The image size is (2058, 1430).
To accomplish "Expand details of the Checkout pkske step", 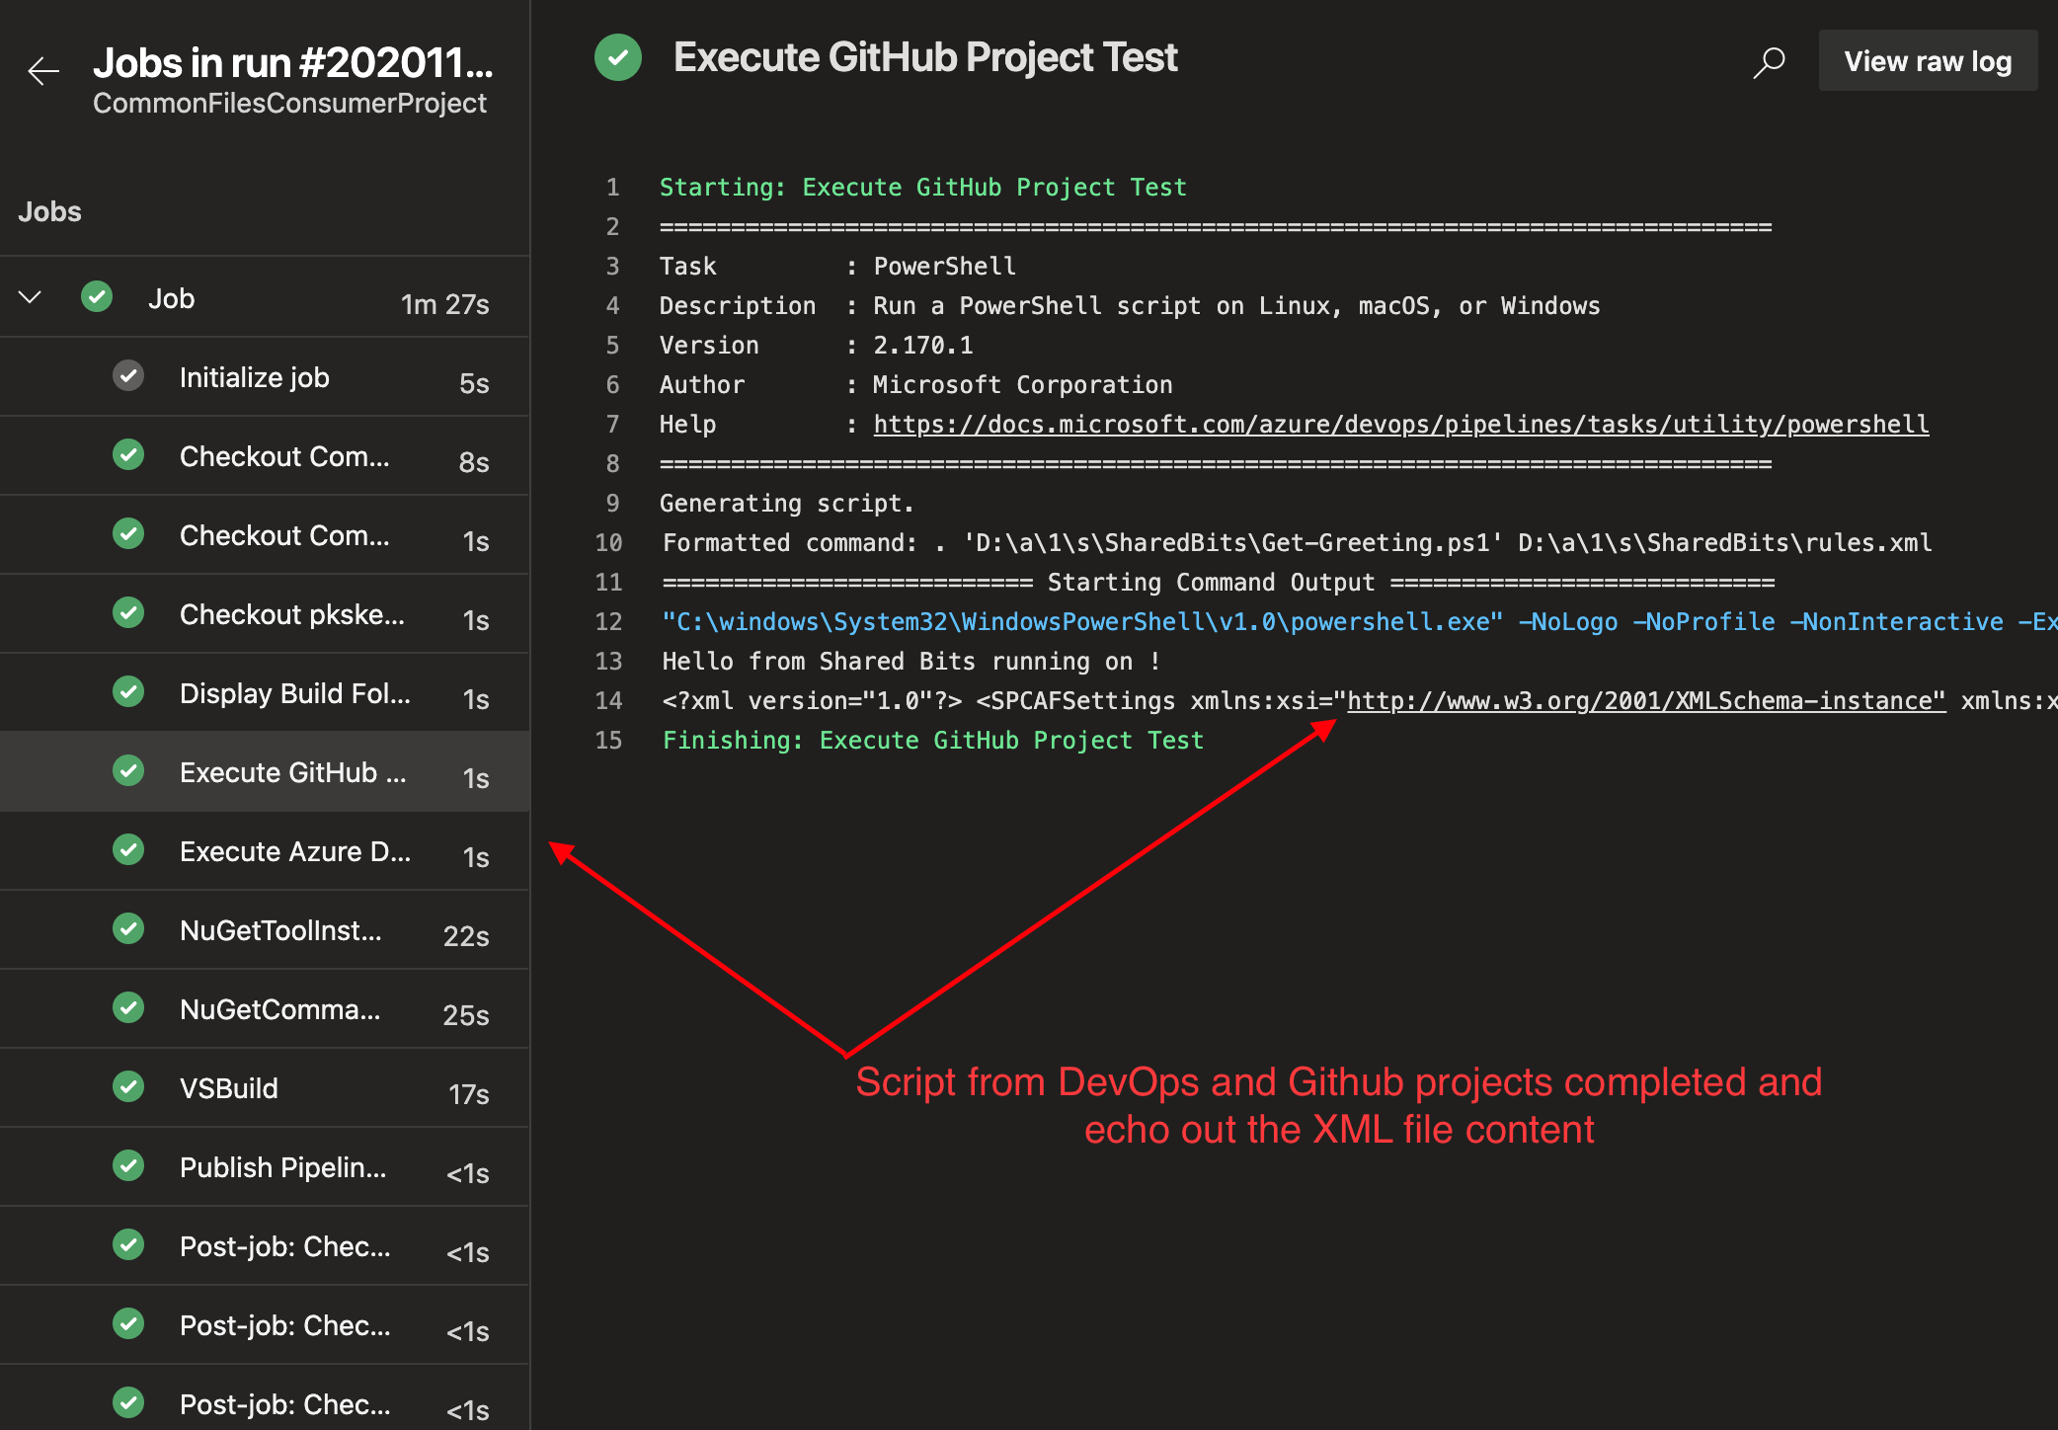I will [x=291, y=613].
